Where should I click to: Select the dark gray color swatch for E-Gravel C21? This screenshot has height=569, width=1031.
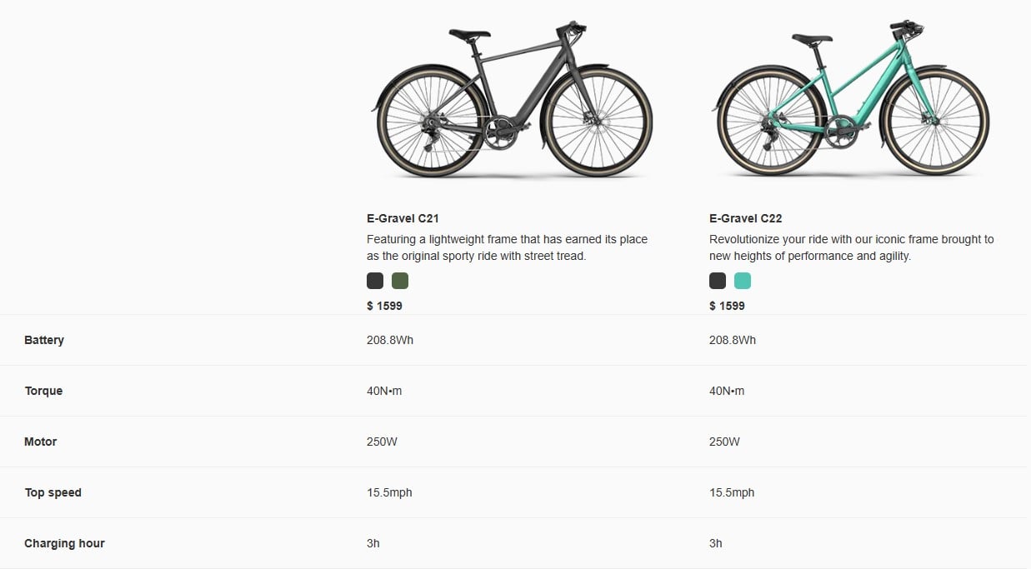[x=375, y=281]
